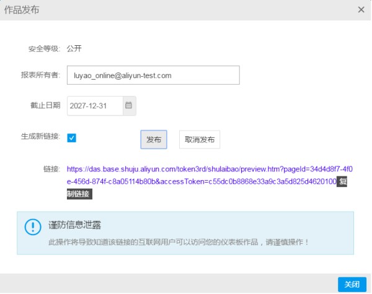Click into the 报表所有者 email field
Image resolution: width=372 pixels, height=294 pixels.
point(153,76)
